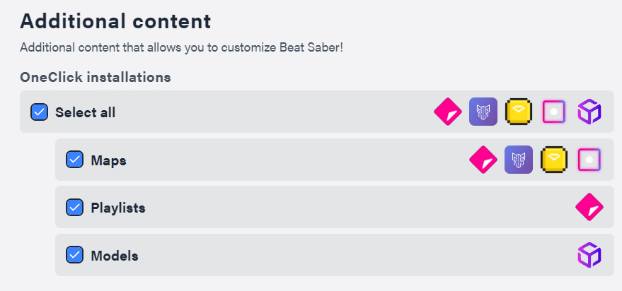Viewport: 622px width, 291px height.
Task: Untick the Models checkbox
Action: tap(75, 255)
